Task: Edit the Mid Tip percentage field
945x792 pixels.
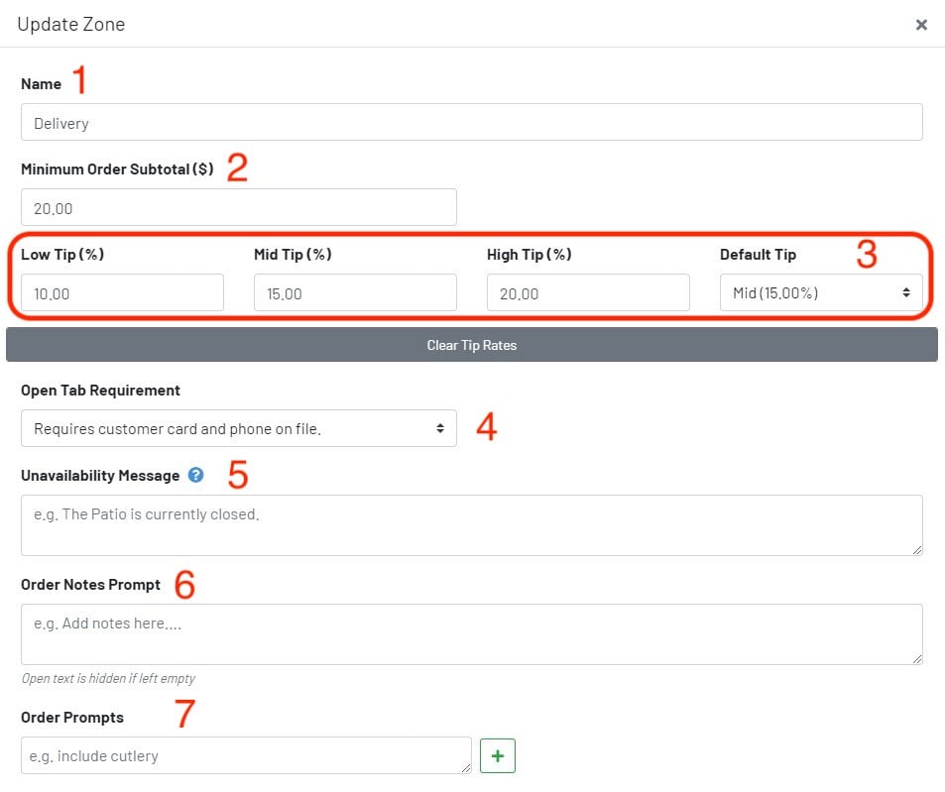Action: [355, 293]
